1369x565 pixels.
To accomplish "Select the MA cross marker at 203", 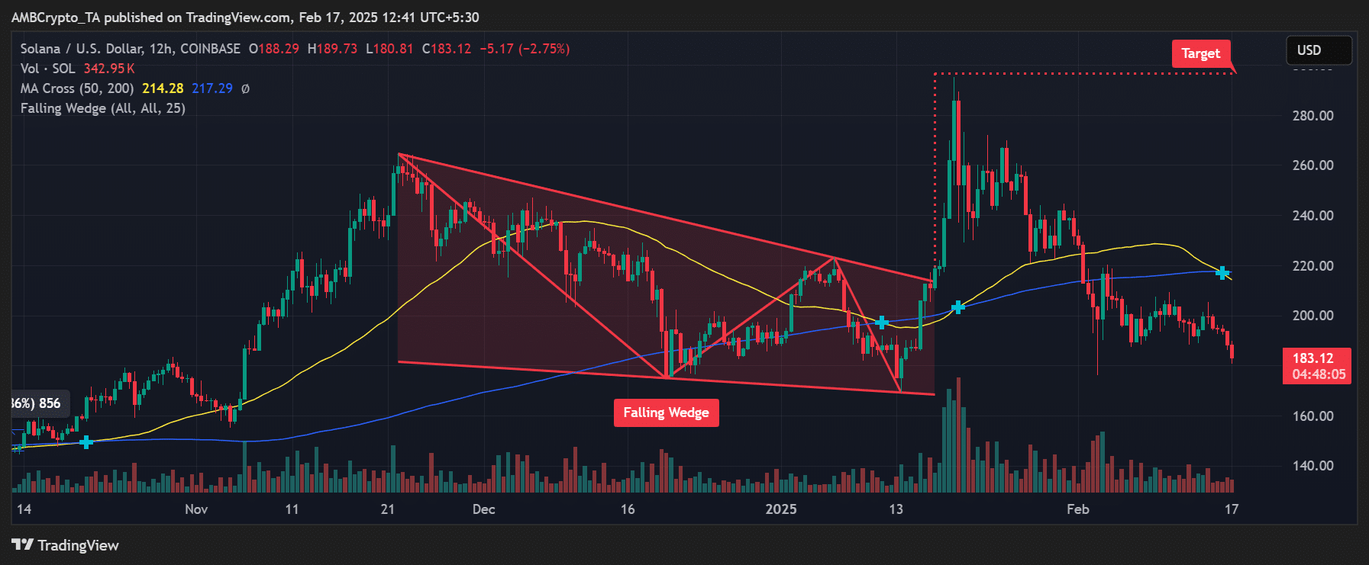I will point(957,307).
